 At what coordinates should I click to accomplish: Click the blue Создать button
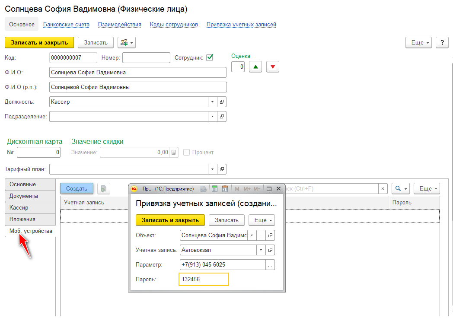point(77,188)
